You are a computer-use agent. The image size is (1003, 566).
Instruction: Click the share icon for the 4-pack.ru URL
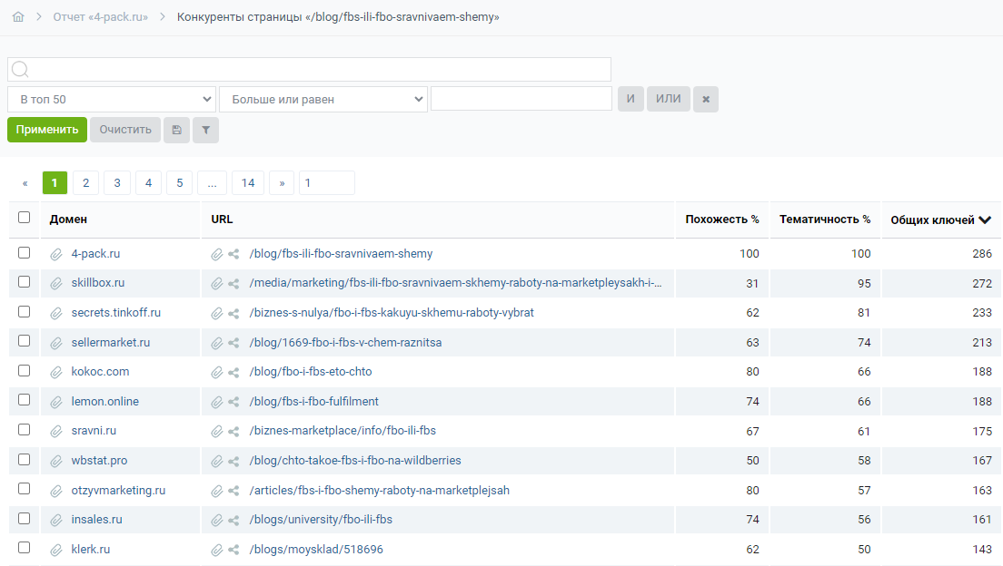[233, 254]
